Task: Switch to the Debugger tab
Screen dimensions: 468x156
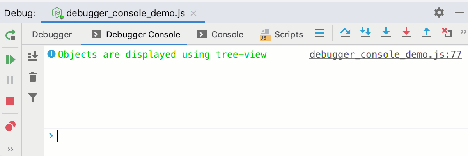Action: [52, 34]
